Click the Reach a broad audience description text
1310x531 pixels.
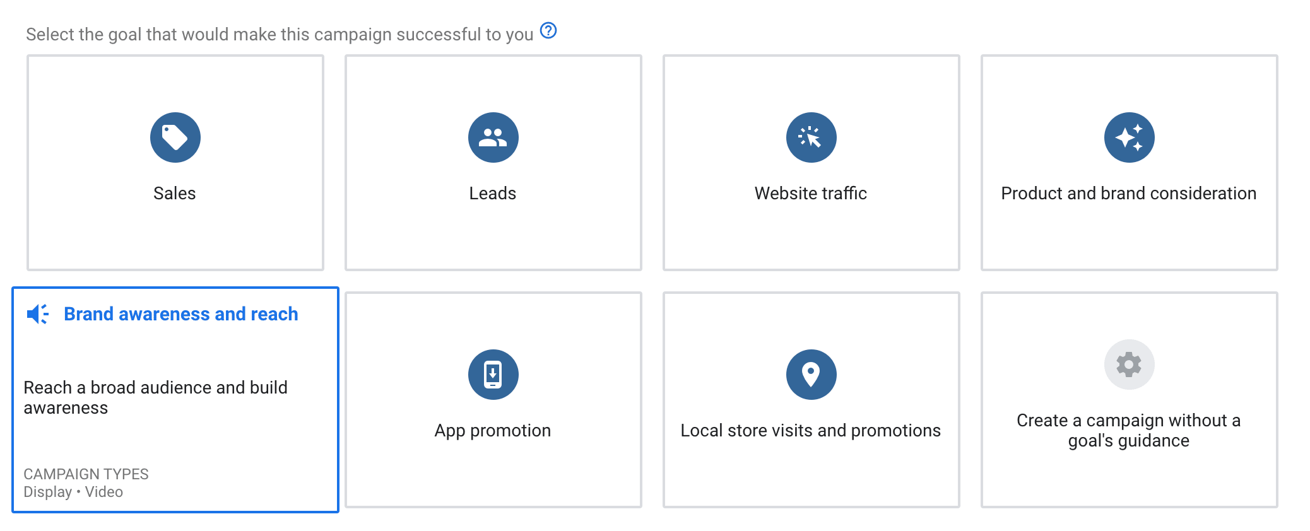coord(155,397)
